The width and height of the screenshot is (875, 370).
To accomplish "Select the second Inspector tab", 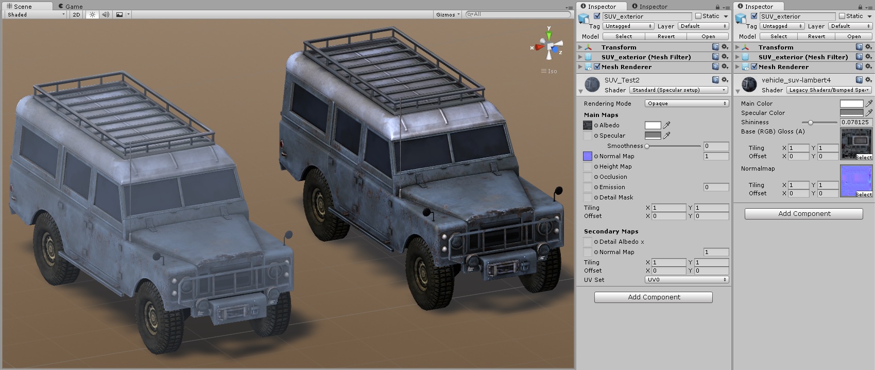I will pyautogui.click(x=654, y=6).
